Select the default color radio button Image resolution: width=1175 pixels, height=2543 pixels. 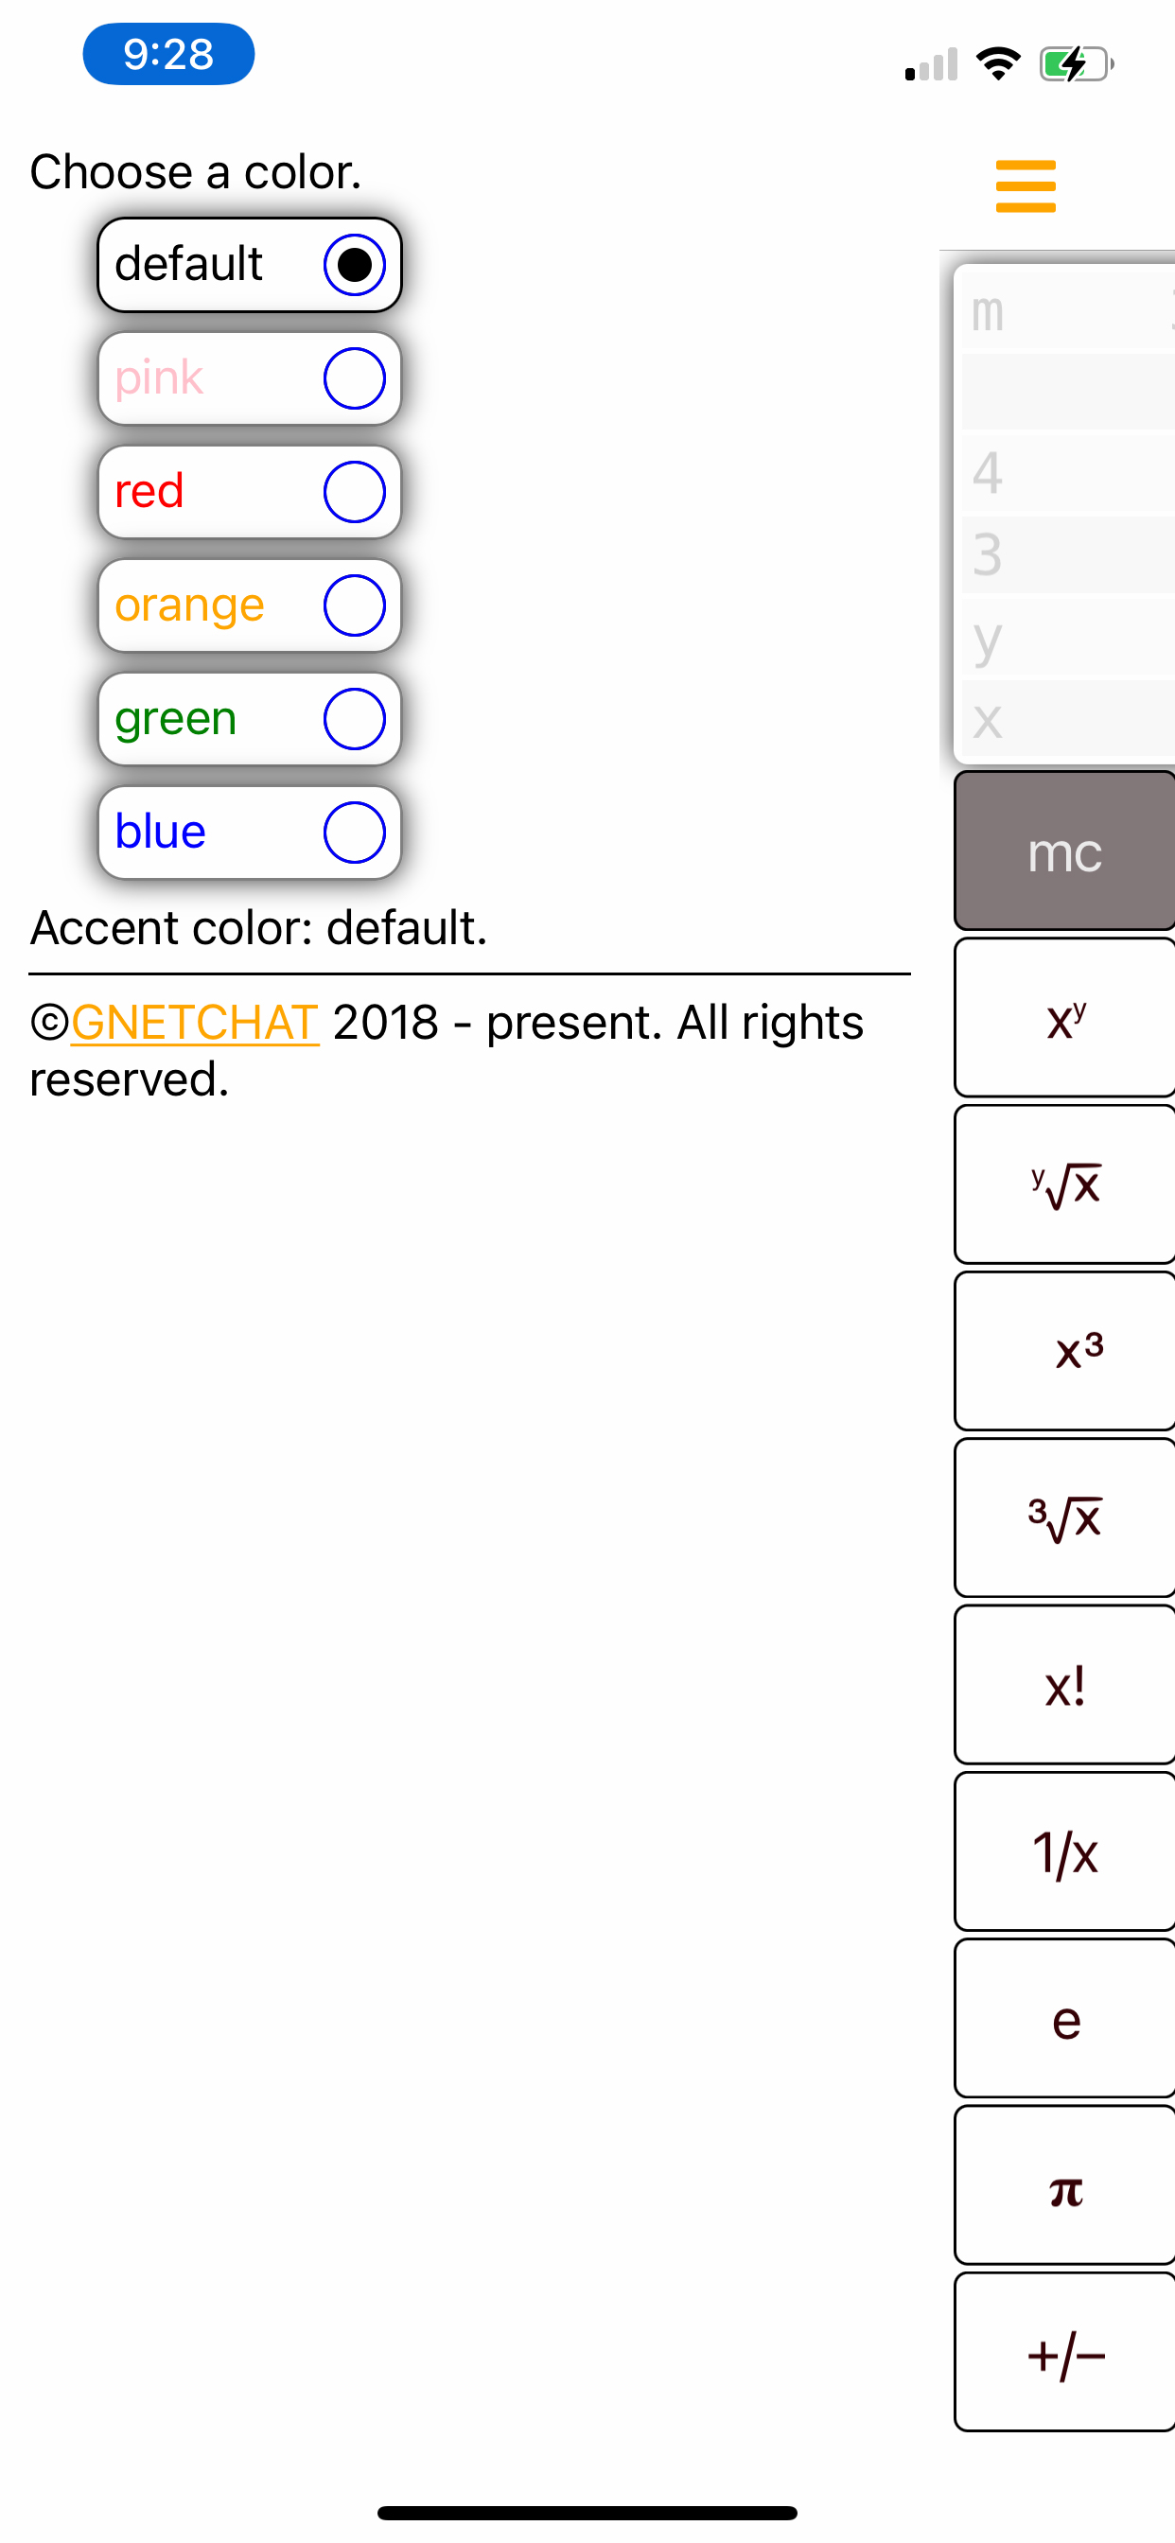354,265
